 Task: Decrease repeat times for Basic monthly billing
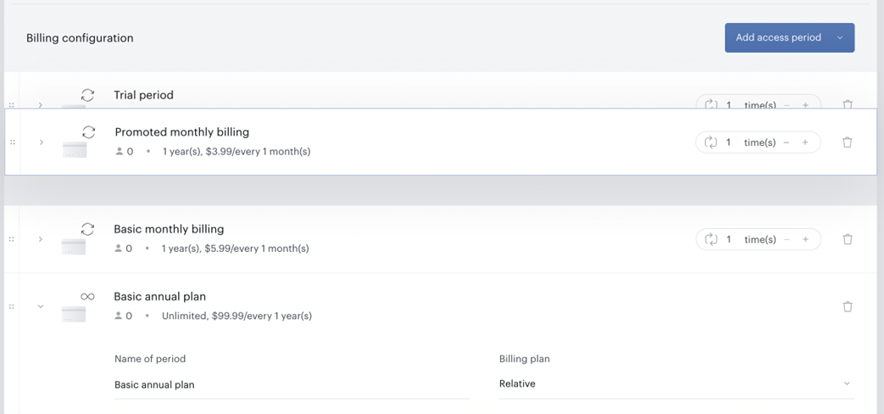pyautogui.click(x=787, y=239)
